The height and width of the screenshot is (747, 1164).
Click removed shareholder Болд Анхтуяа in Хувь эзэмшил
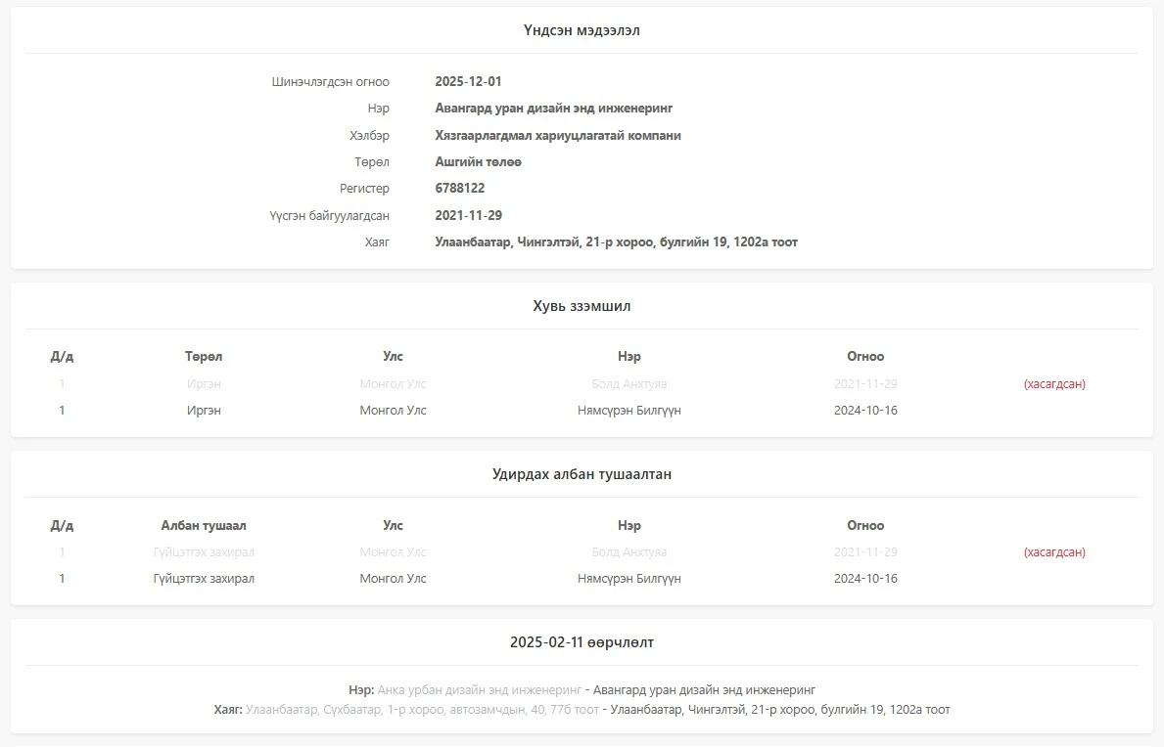coord(629,384)
